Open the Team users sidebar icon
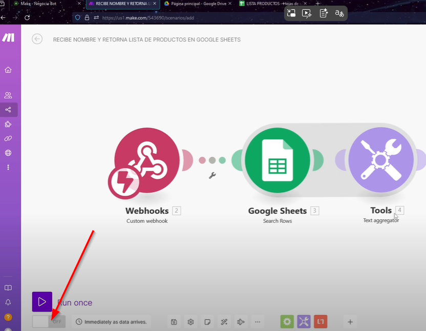Viewport: 426px width, 331px height. (x=8, y=95)
